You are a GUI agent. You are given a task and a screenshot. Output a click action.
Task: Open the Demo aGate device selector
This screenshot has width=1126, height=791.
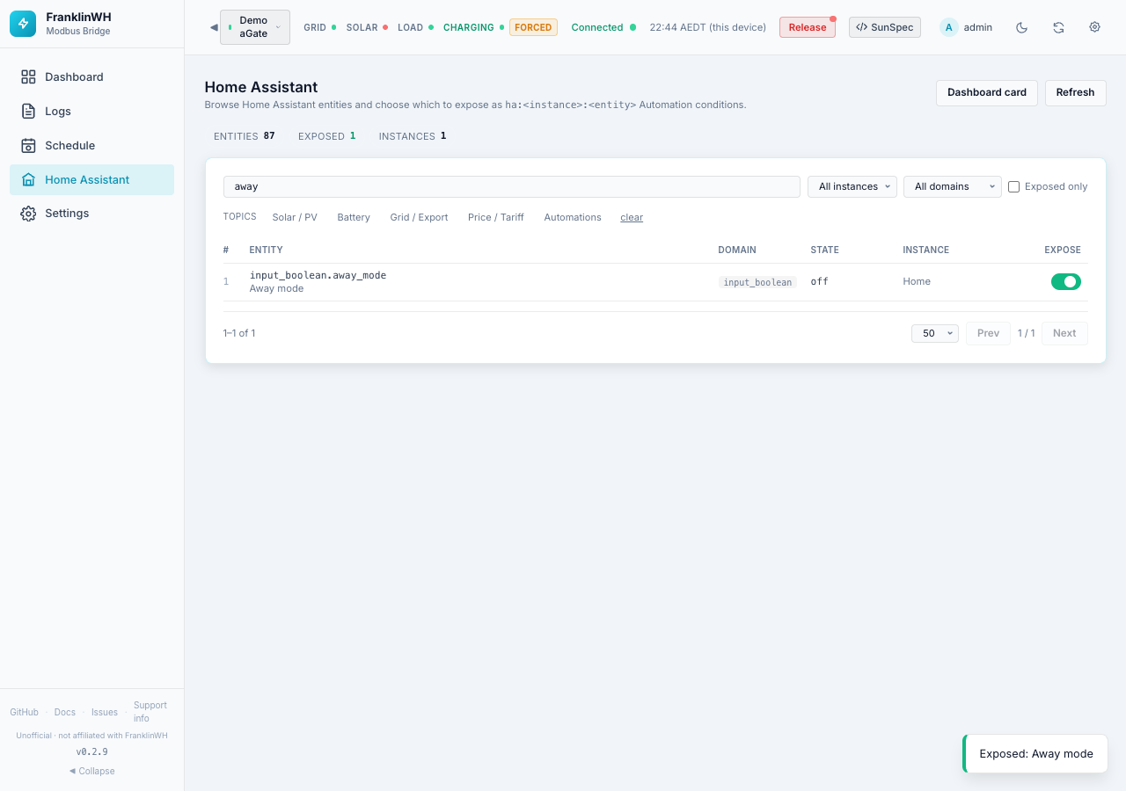pyautogui.click(x=254, y=27)
